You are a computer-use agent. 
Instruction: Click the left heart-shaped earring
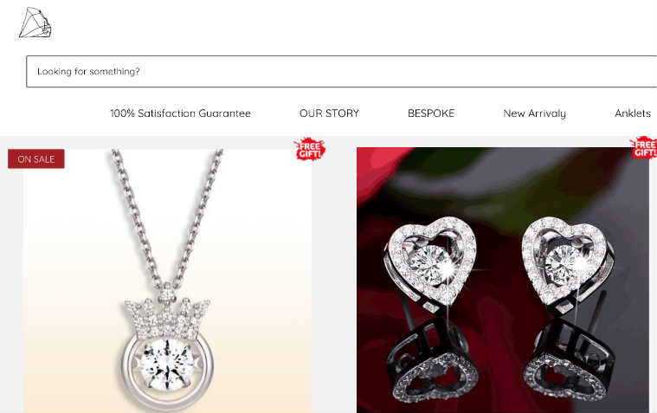coord(430,263)
